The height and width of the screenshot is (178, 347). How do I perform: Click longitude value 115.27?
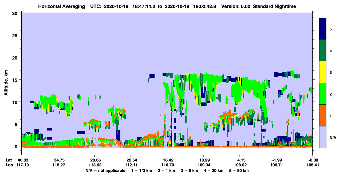click(x=58, y=165)
